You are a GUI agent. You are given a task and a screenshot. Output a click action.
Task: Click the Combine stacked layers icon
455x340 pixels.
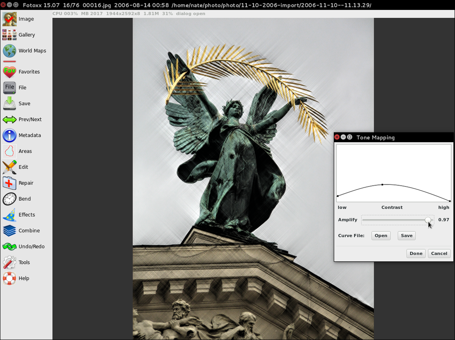[x=10, y=231]
